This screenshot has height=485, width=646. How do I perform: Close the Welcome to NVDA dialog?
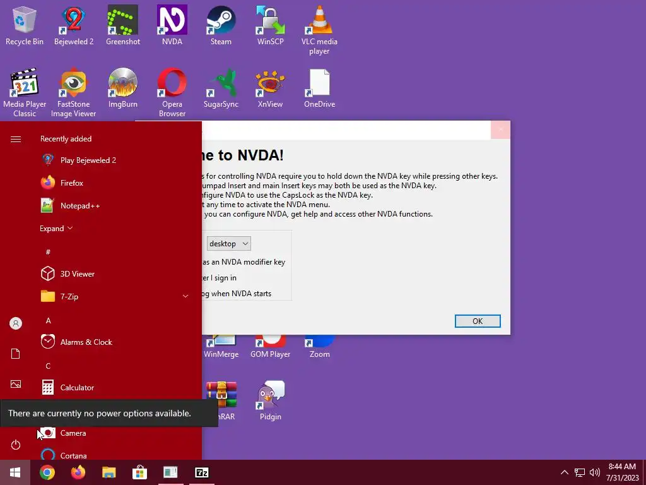coord(500,130)
